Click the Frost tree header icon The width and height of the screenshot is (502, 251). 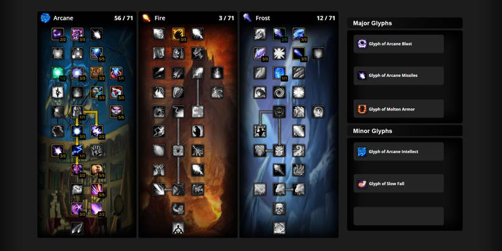coord(247,18)
